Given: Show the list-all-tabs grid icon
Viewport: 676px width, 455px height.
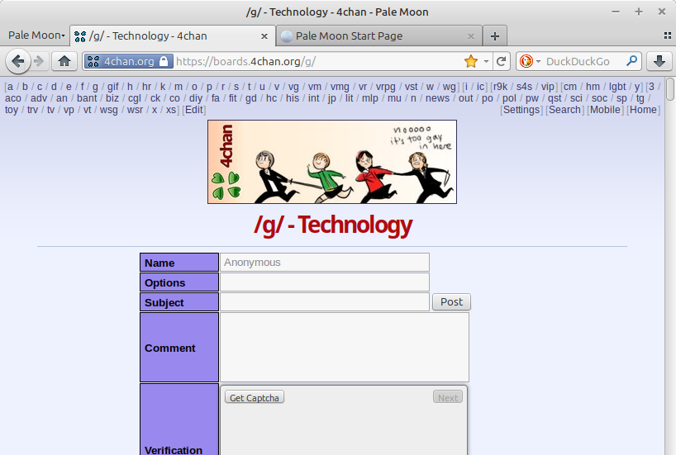Looking at the screenshot, I should (x=668, y=36).
